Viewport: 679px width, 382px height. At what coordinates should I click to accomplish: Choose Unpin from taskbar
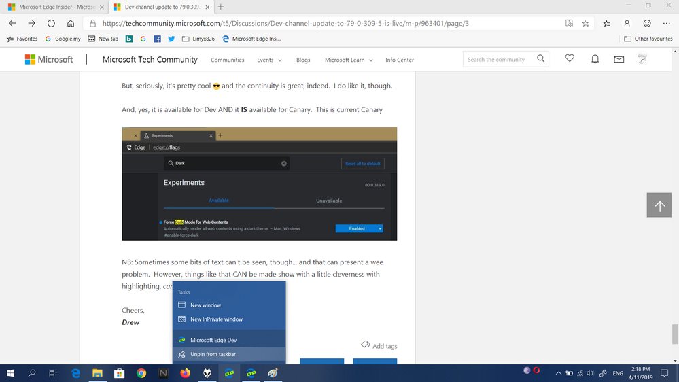pyautogui.click(x=229, y=354)
